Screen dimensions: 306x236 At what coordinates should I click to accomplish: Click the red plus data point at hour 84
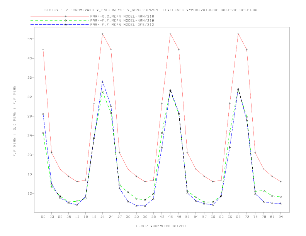click(280, 182)
